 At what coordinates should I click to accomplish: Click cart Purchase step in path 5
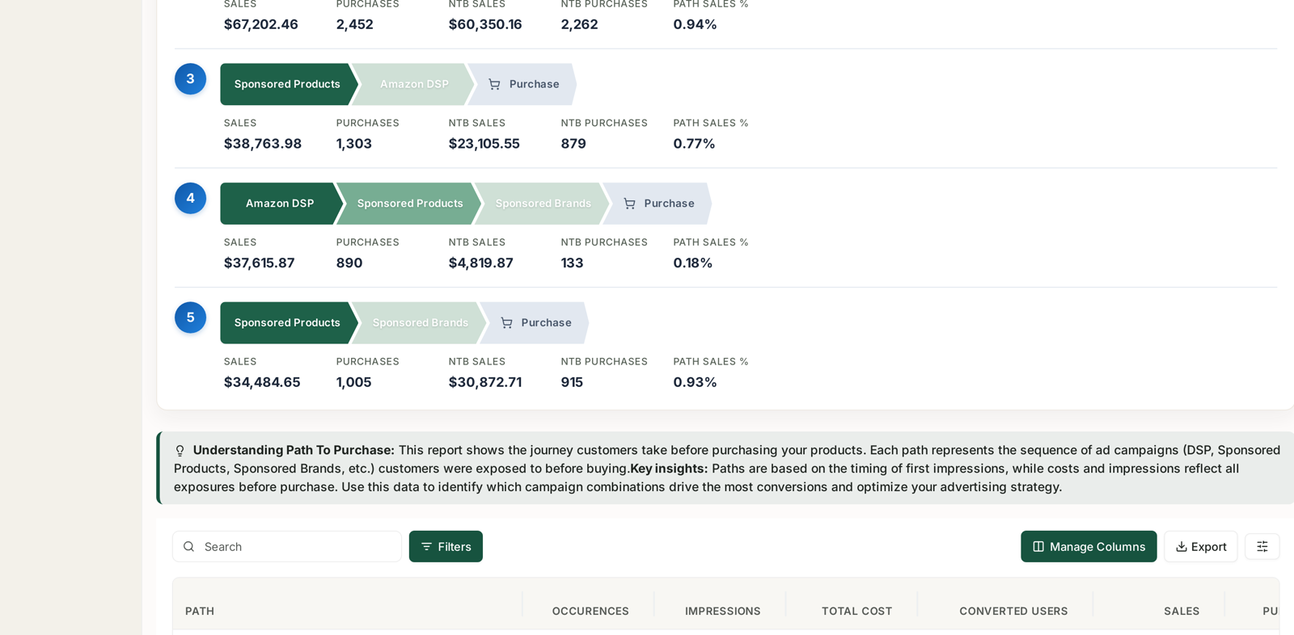coord(535,323)
